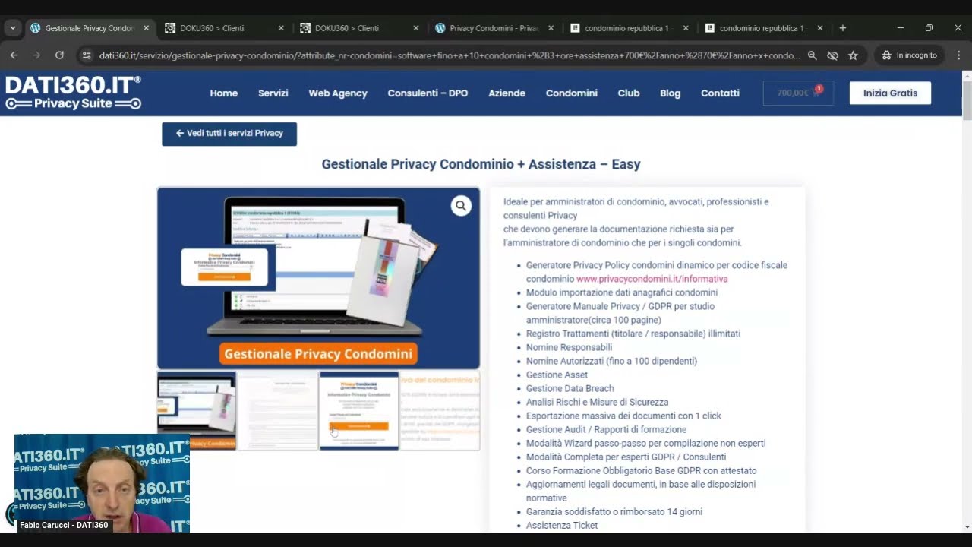Select the second document page thumbnail
The height and width of the screenshot is (547, 972).
(x=278, y=411)
